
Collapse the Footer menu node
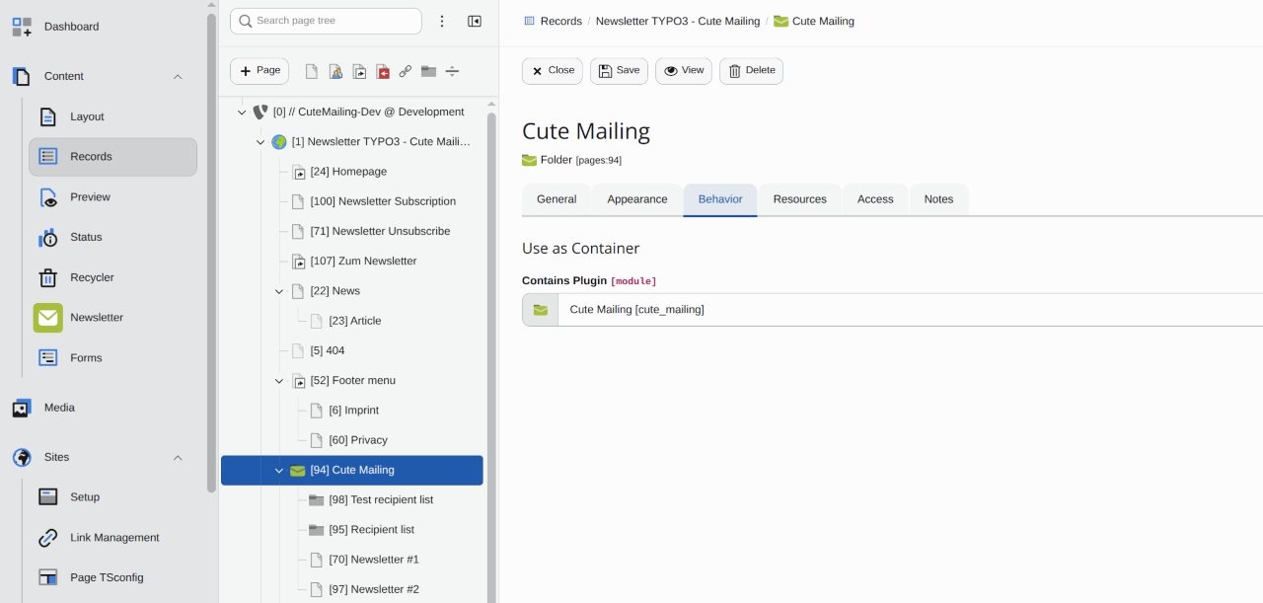(x=279, y=381)
